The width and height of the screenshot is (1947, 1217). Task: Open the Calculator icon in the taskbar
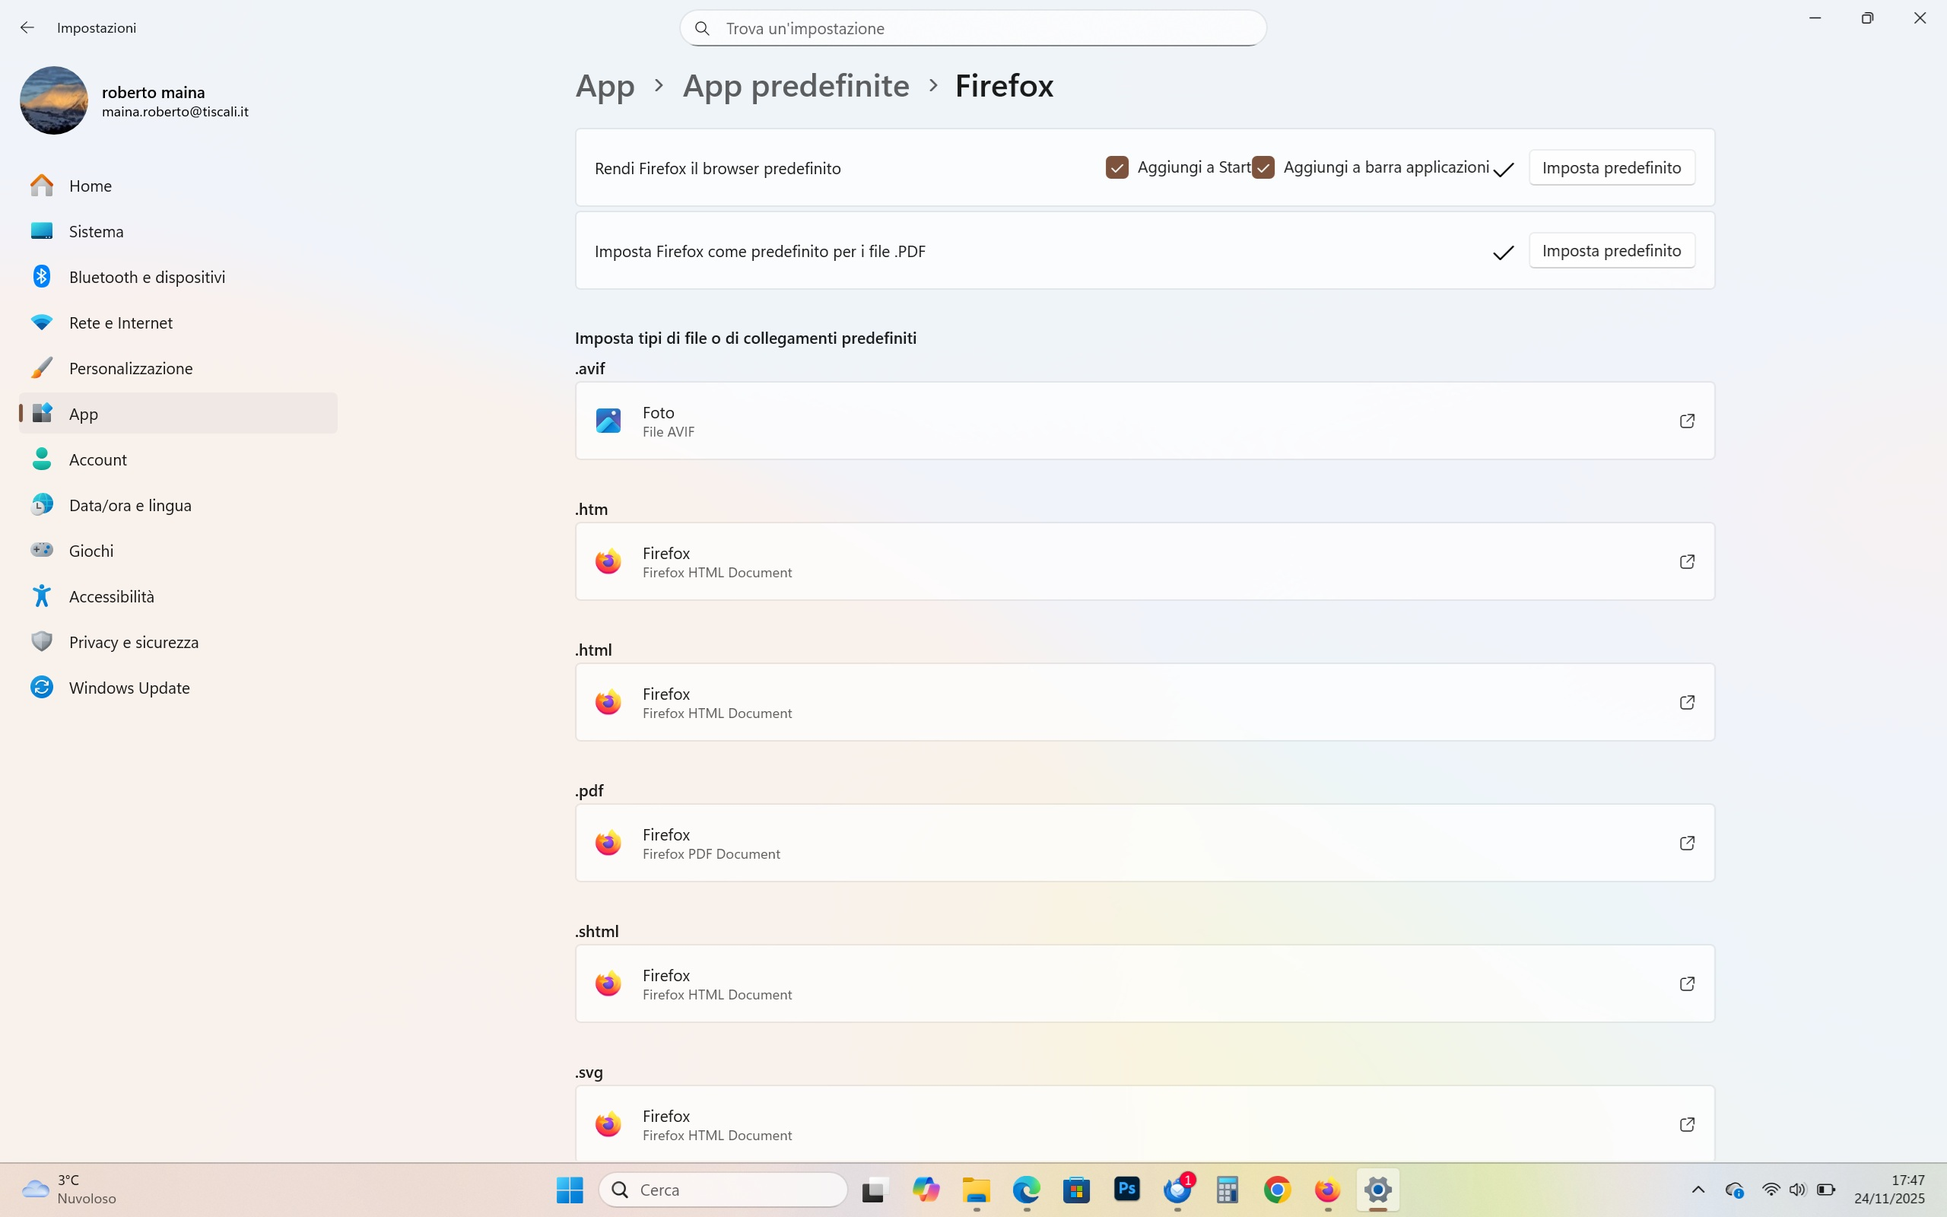coord(1227,1189)
